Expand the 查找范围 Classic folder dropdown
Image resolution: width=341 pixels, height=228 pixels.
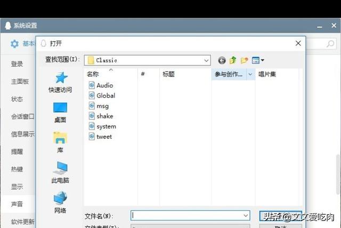(x=206, y=60)
